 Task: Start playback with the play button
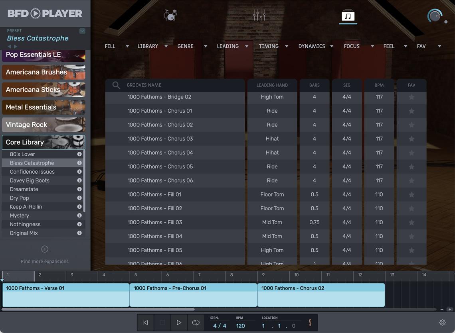[179, 322]
